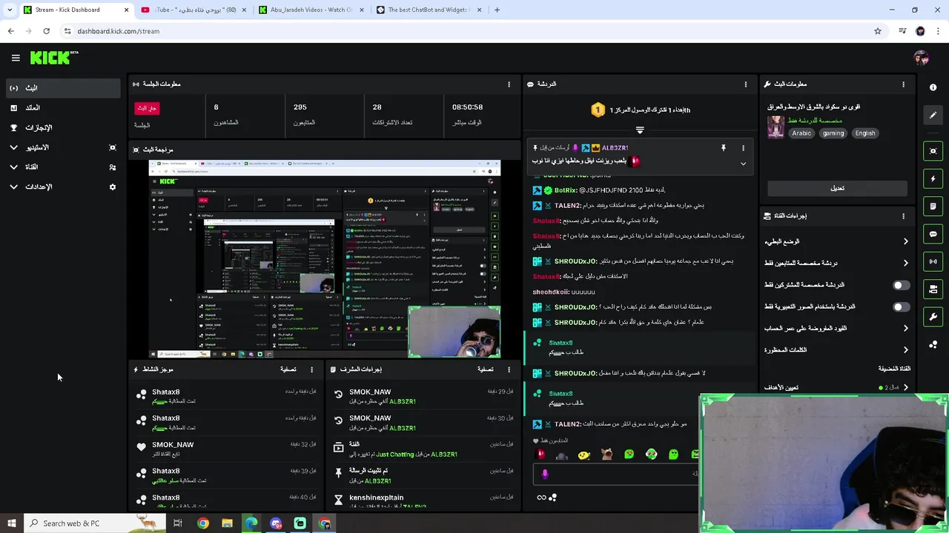Open the revenue section in sidebar
949x533 pixels.
tap(62, 108)
